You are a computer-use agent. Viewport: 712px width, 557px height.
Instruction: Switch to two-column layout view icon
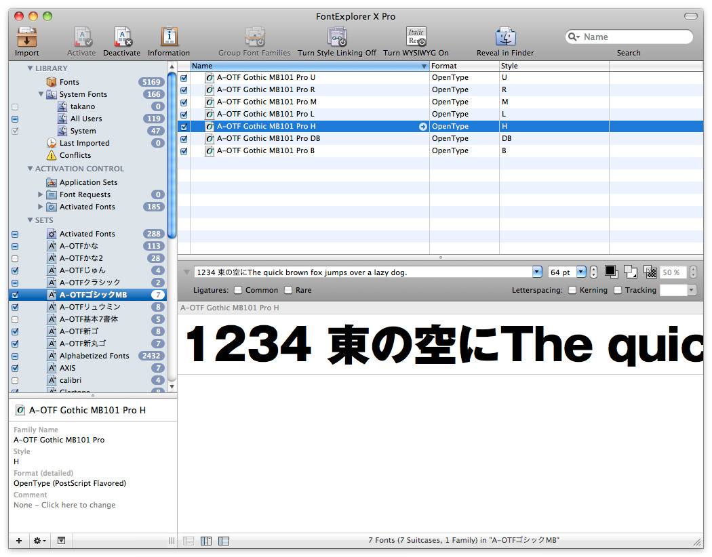[x=206, y=541]
